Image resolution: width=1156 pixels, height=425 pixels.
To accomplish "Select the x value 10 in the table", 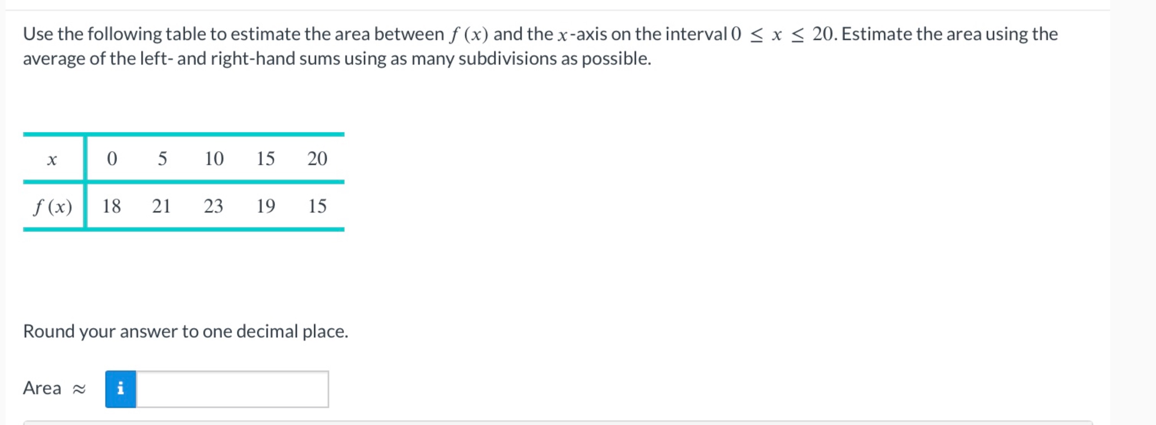I will point(214,159).
